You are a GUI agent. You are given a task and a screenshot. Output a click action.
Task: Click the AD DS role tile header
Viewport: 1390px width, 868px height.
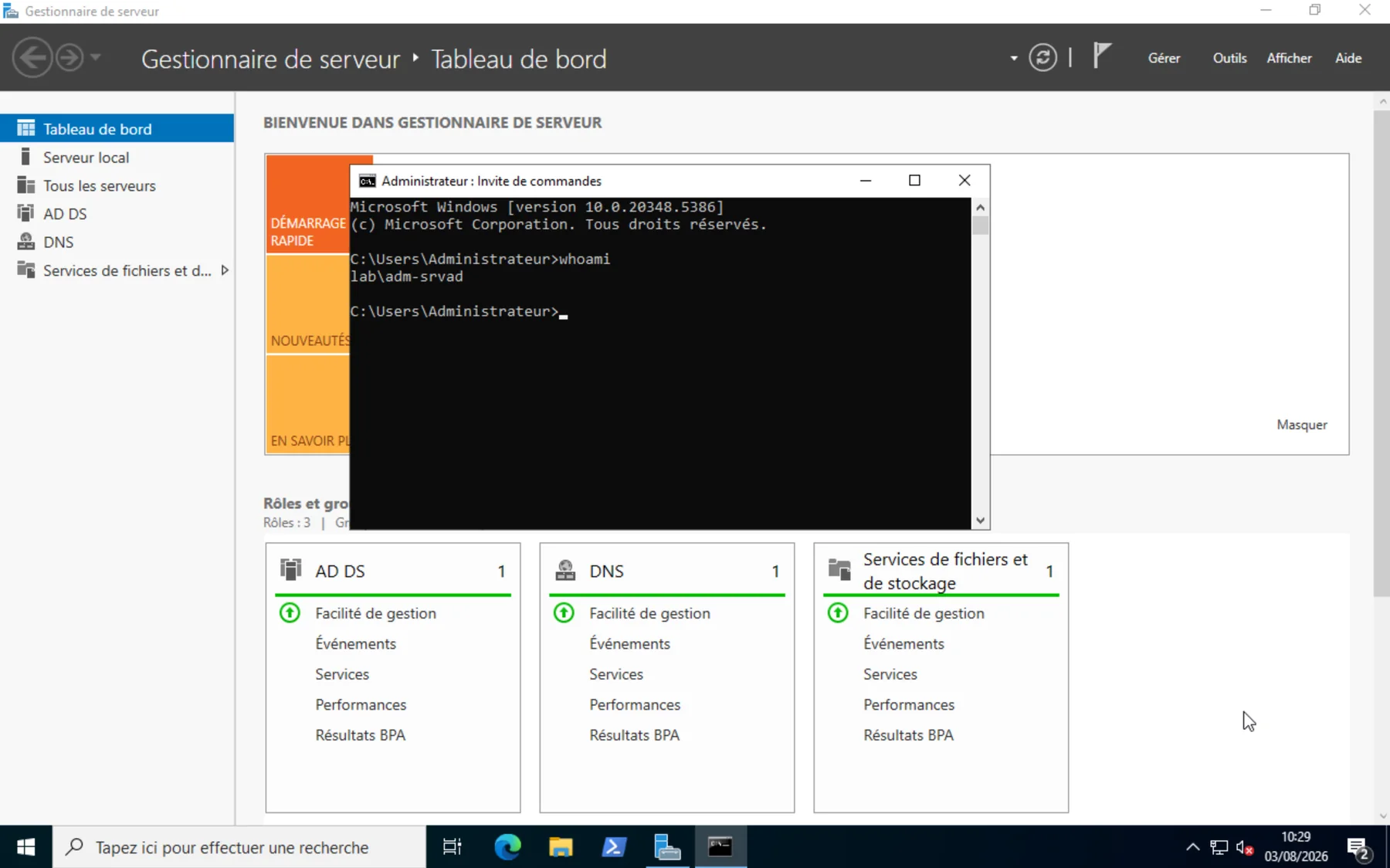click(x=393, y=571)
